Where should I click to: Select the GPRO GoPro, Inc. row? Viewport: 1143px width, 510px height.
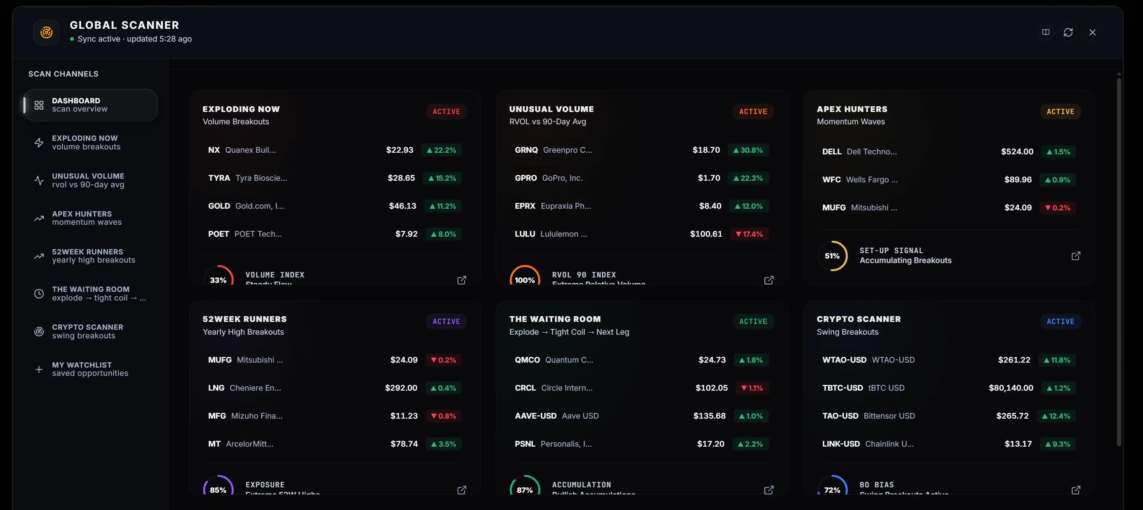642,178
